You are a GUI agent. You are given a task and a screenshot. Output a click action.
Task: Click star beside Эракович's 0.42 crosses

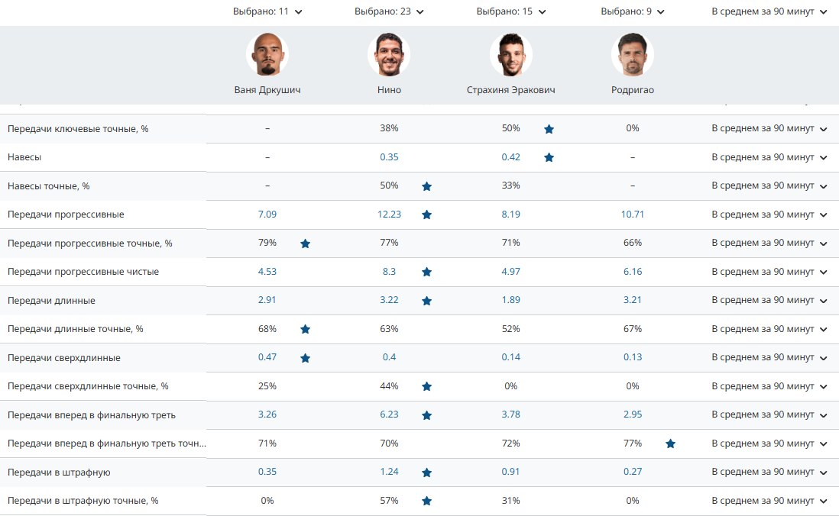pyautogui.click(x=549, y=157)
